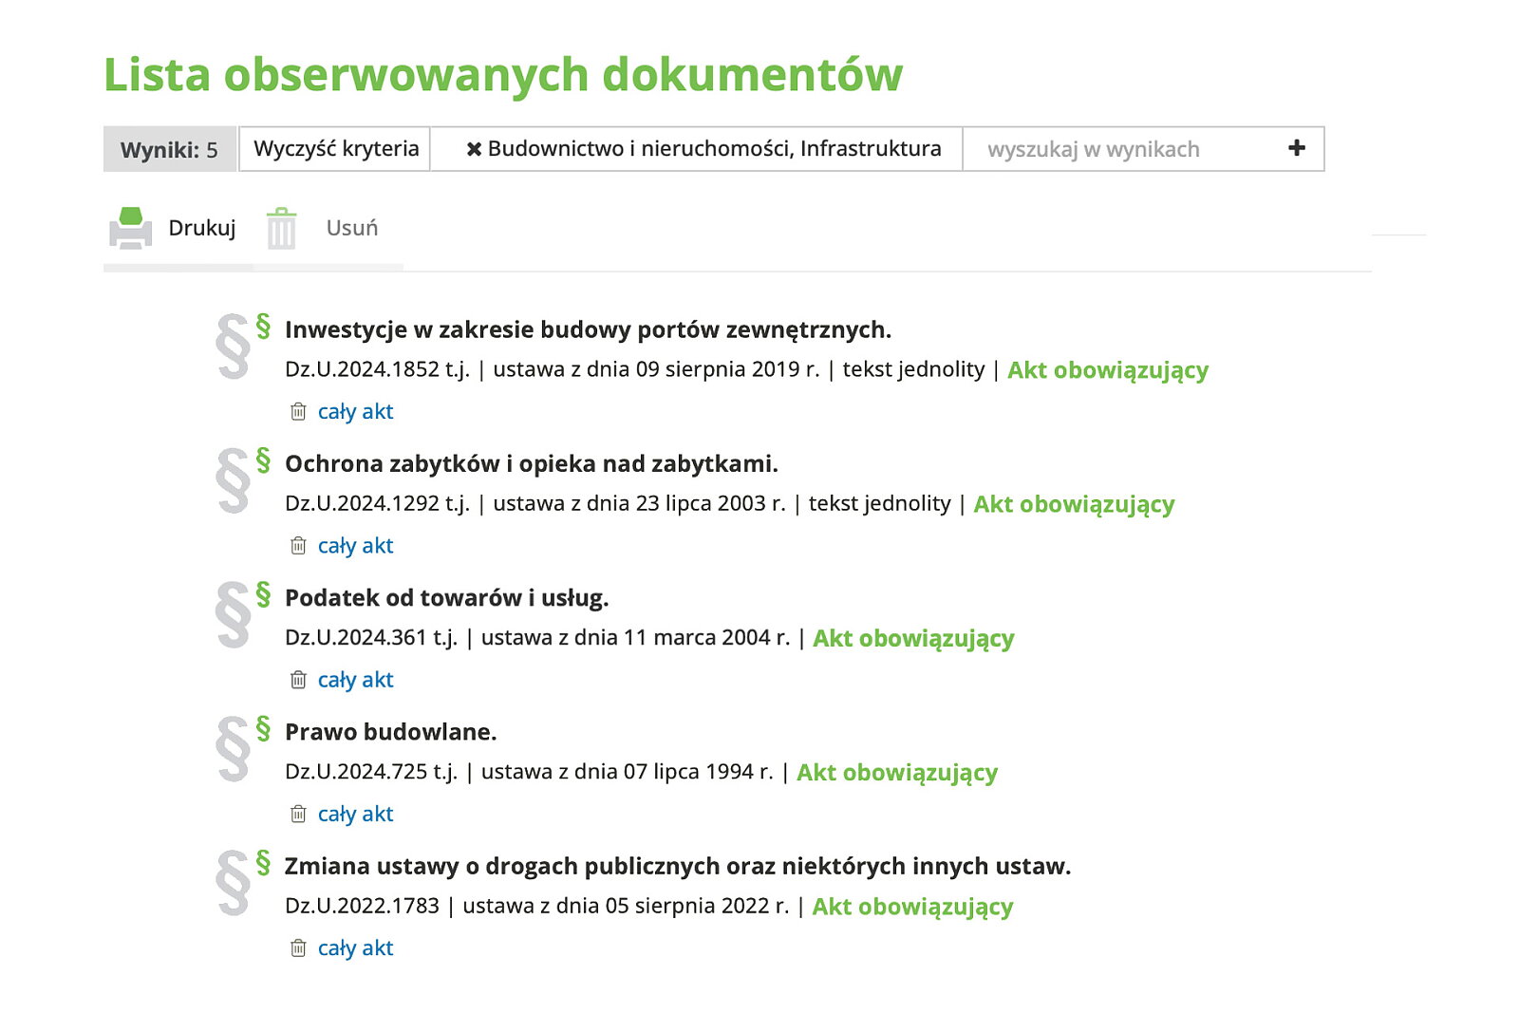Click the Dz.U.2022.1783 reference text
This screenshot has width=1519, height=1013.
(x=362, y=906)
